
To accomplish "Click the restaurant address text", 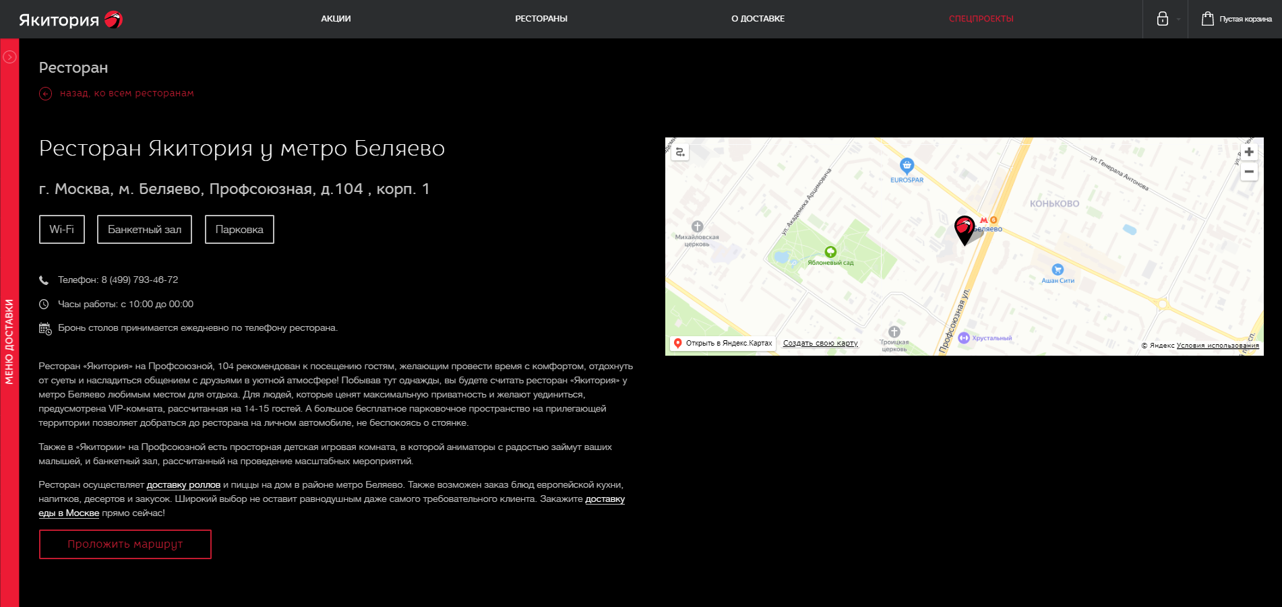I will click(234, 189).
